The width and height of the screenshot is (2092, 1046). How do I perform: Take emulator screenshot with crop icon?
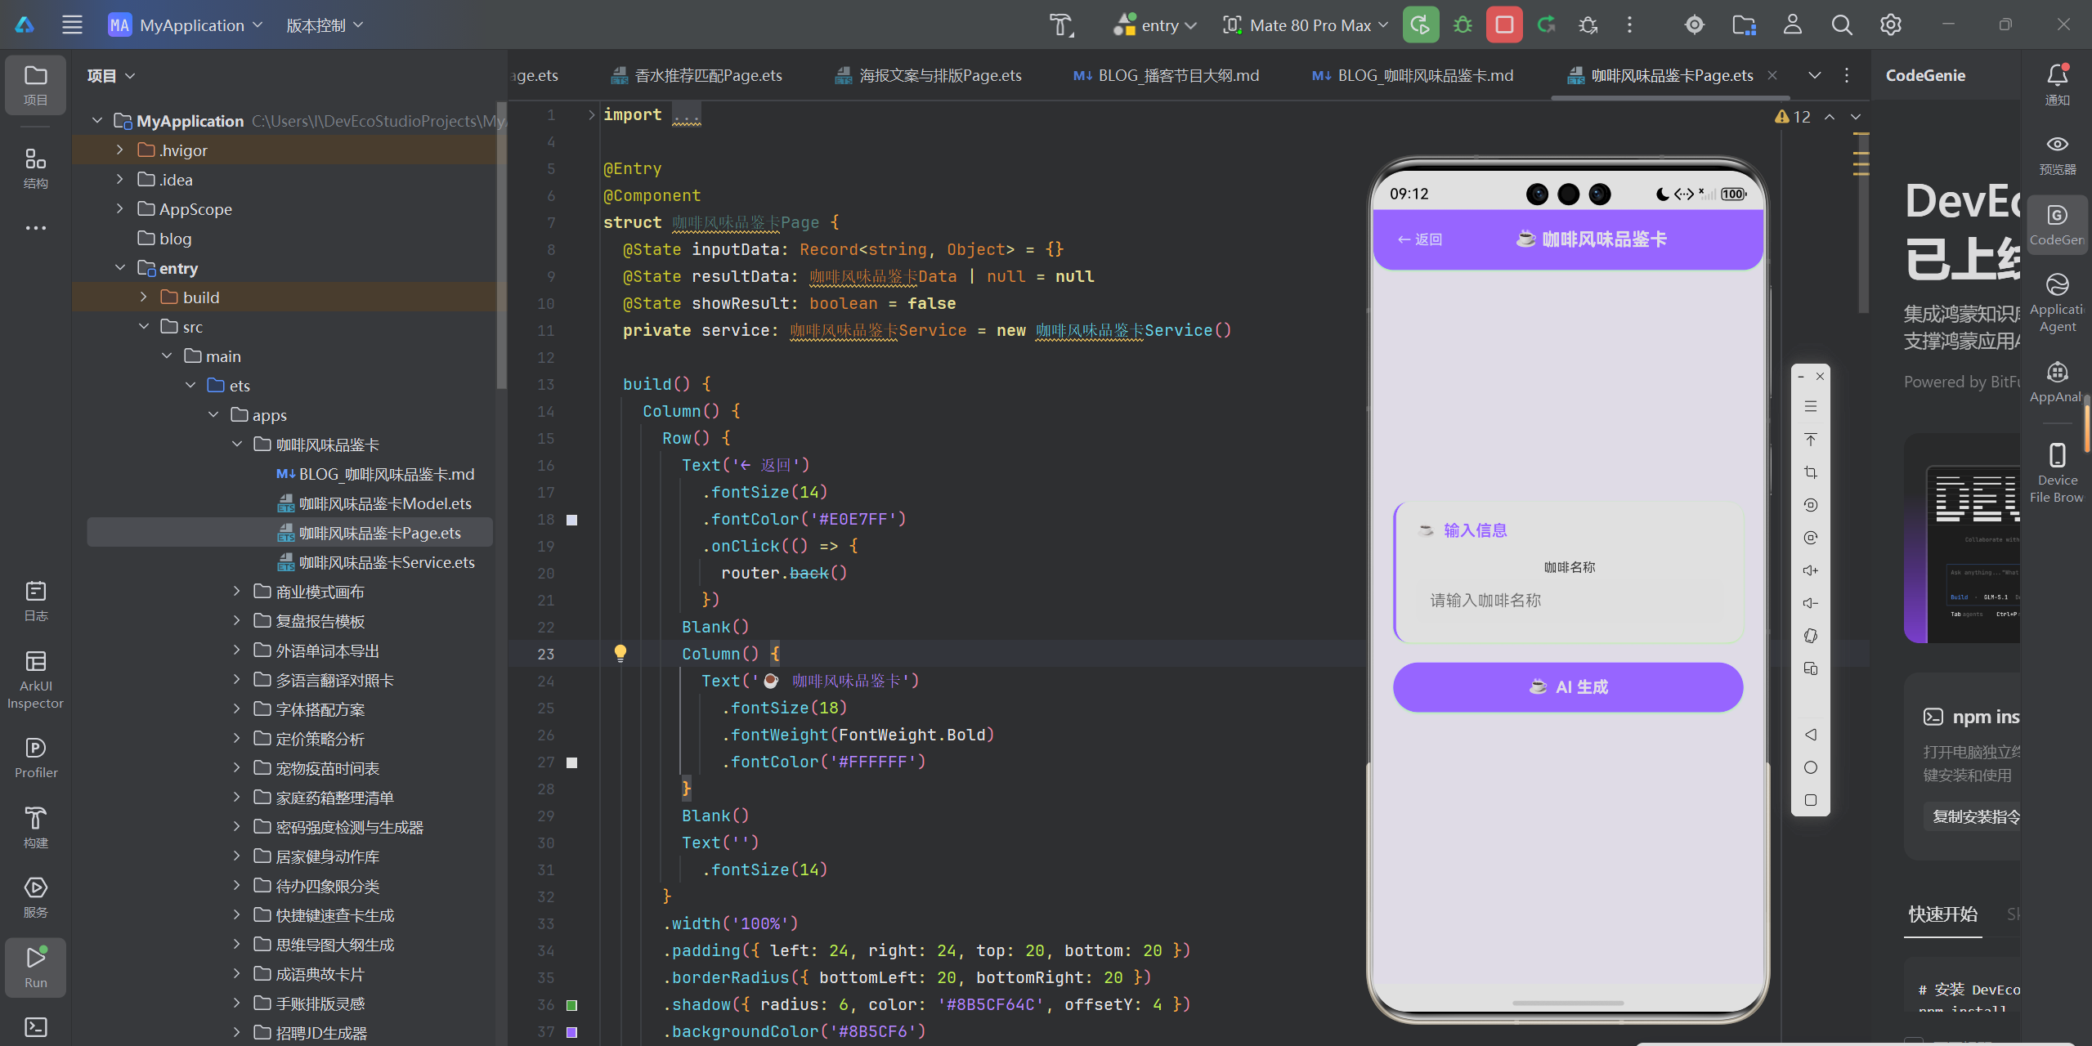click(x=1811, y=472)
